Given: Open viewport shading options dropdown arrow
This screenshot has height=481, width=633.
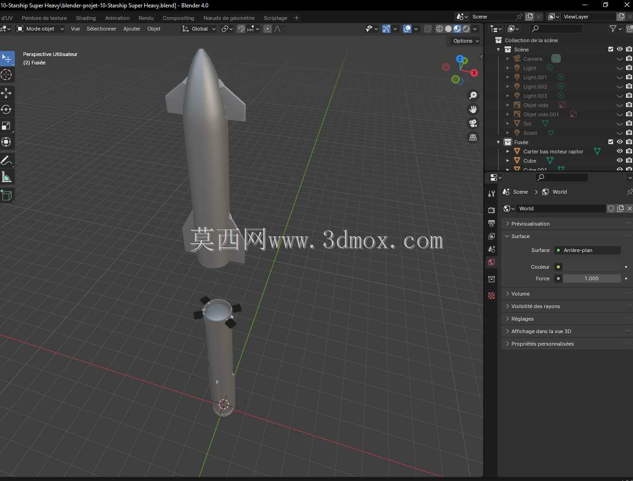Looking at the screenshot, I should [x=475, y=29].
